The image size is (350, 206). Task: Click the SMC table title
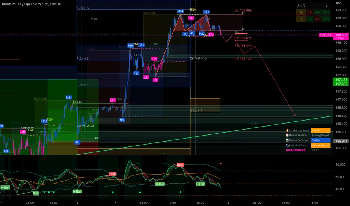click(x=301, y=6)
